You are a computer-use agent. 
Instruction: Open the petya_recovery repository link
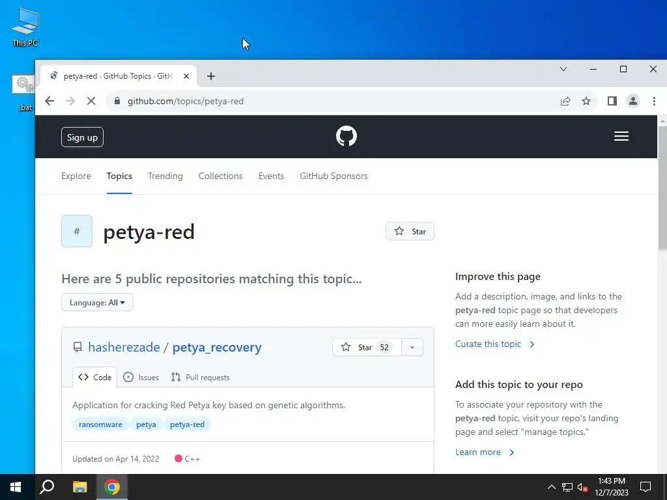[217, 348]
